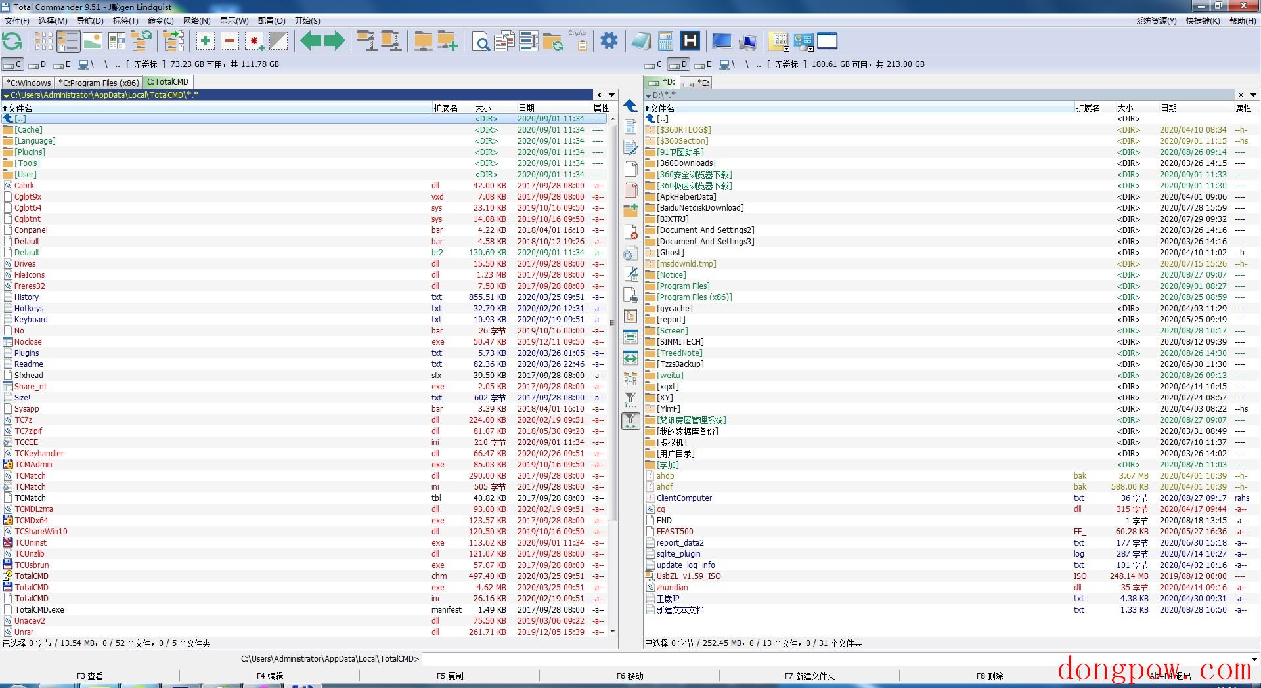Click the F5 复制 button
Screen dimensions: 1261x688
coord(450,676)
